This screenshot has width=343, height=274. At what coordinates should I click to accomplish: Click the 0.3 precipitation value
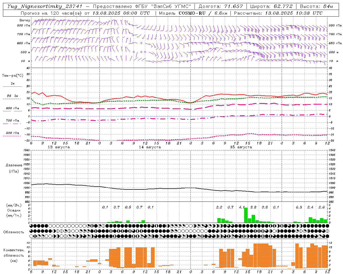299,207
